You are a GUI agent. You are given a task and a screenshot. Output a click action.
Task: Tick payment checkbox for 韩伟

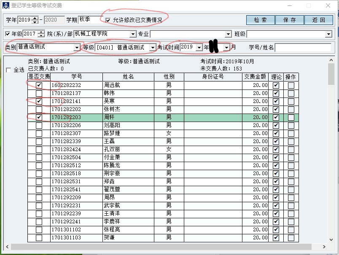(39, 93)
